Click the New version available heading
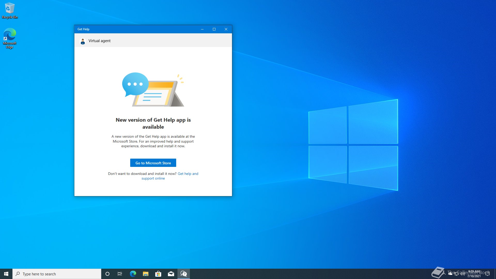 click(x=153, y=123)
